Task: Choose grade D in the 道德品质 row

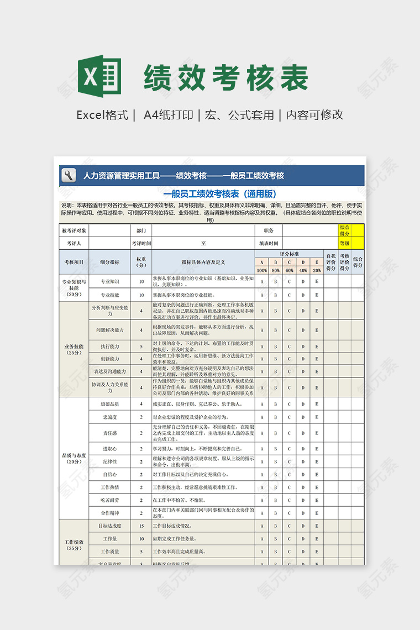Action: click(303, 404)
